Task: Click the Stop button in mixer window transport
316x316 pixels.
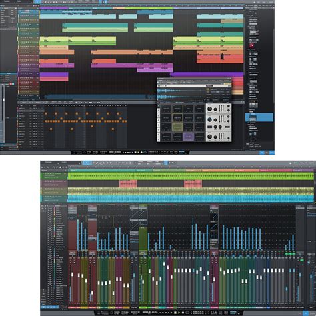Action: [x=175, y=313]
